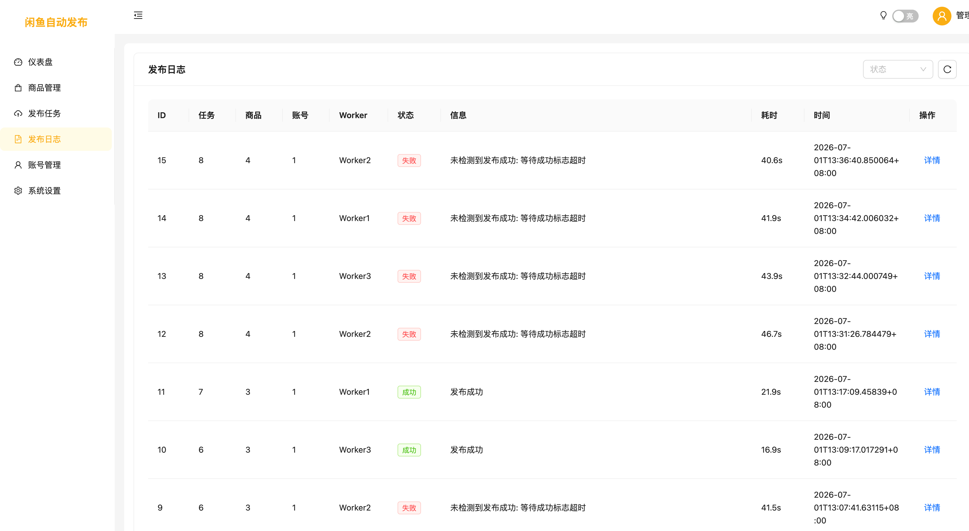Click the 闲鱼自动发布 logo title
This screenshot has height=531, width=969.
[x=56, y=22]
